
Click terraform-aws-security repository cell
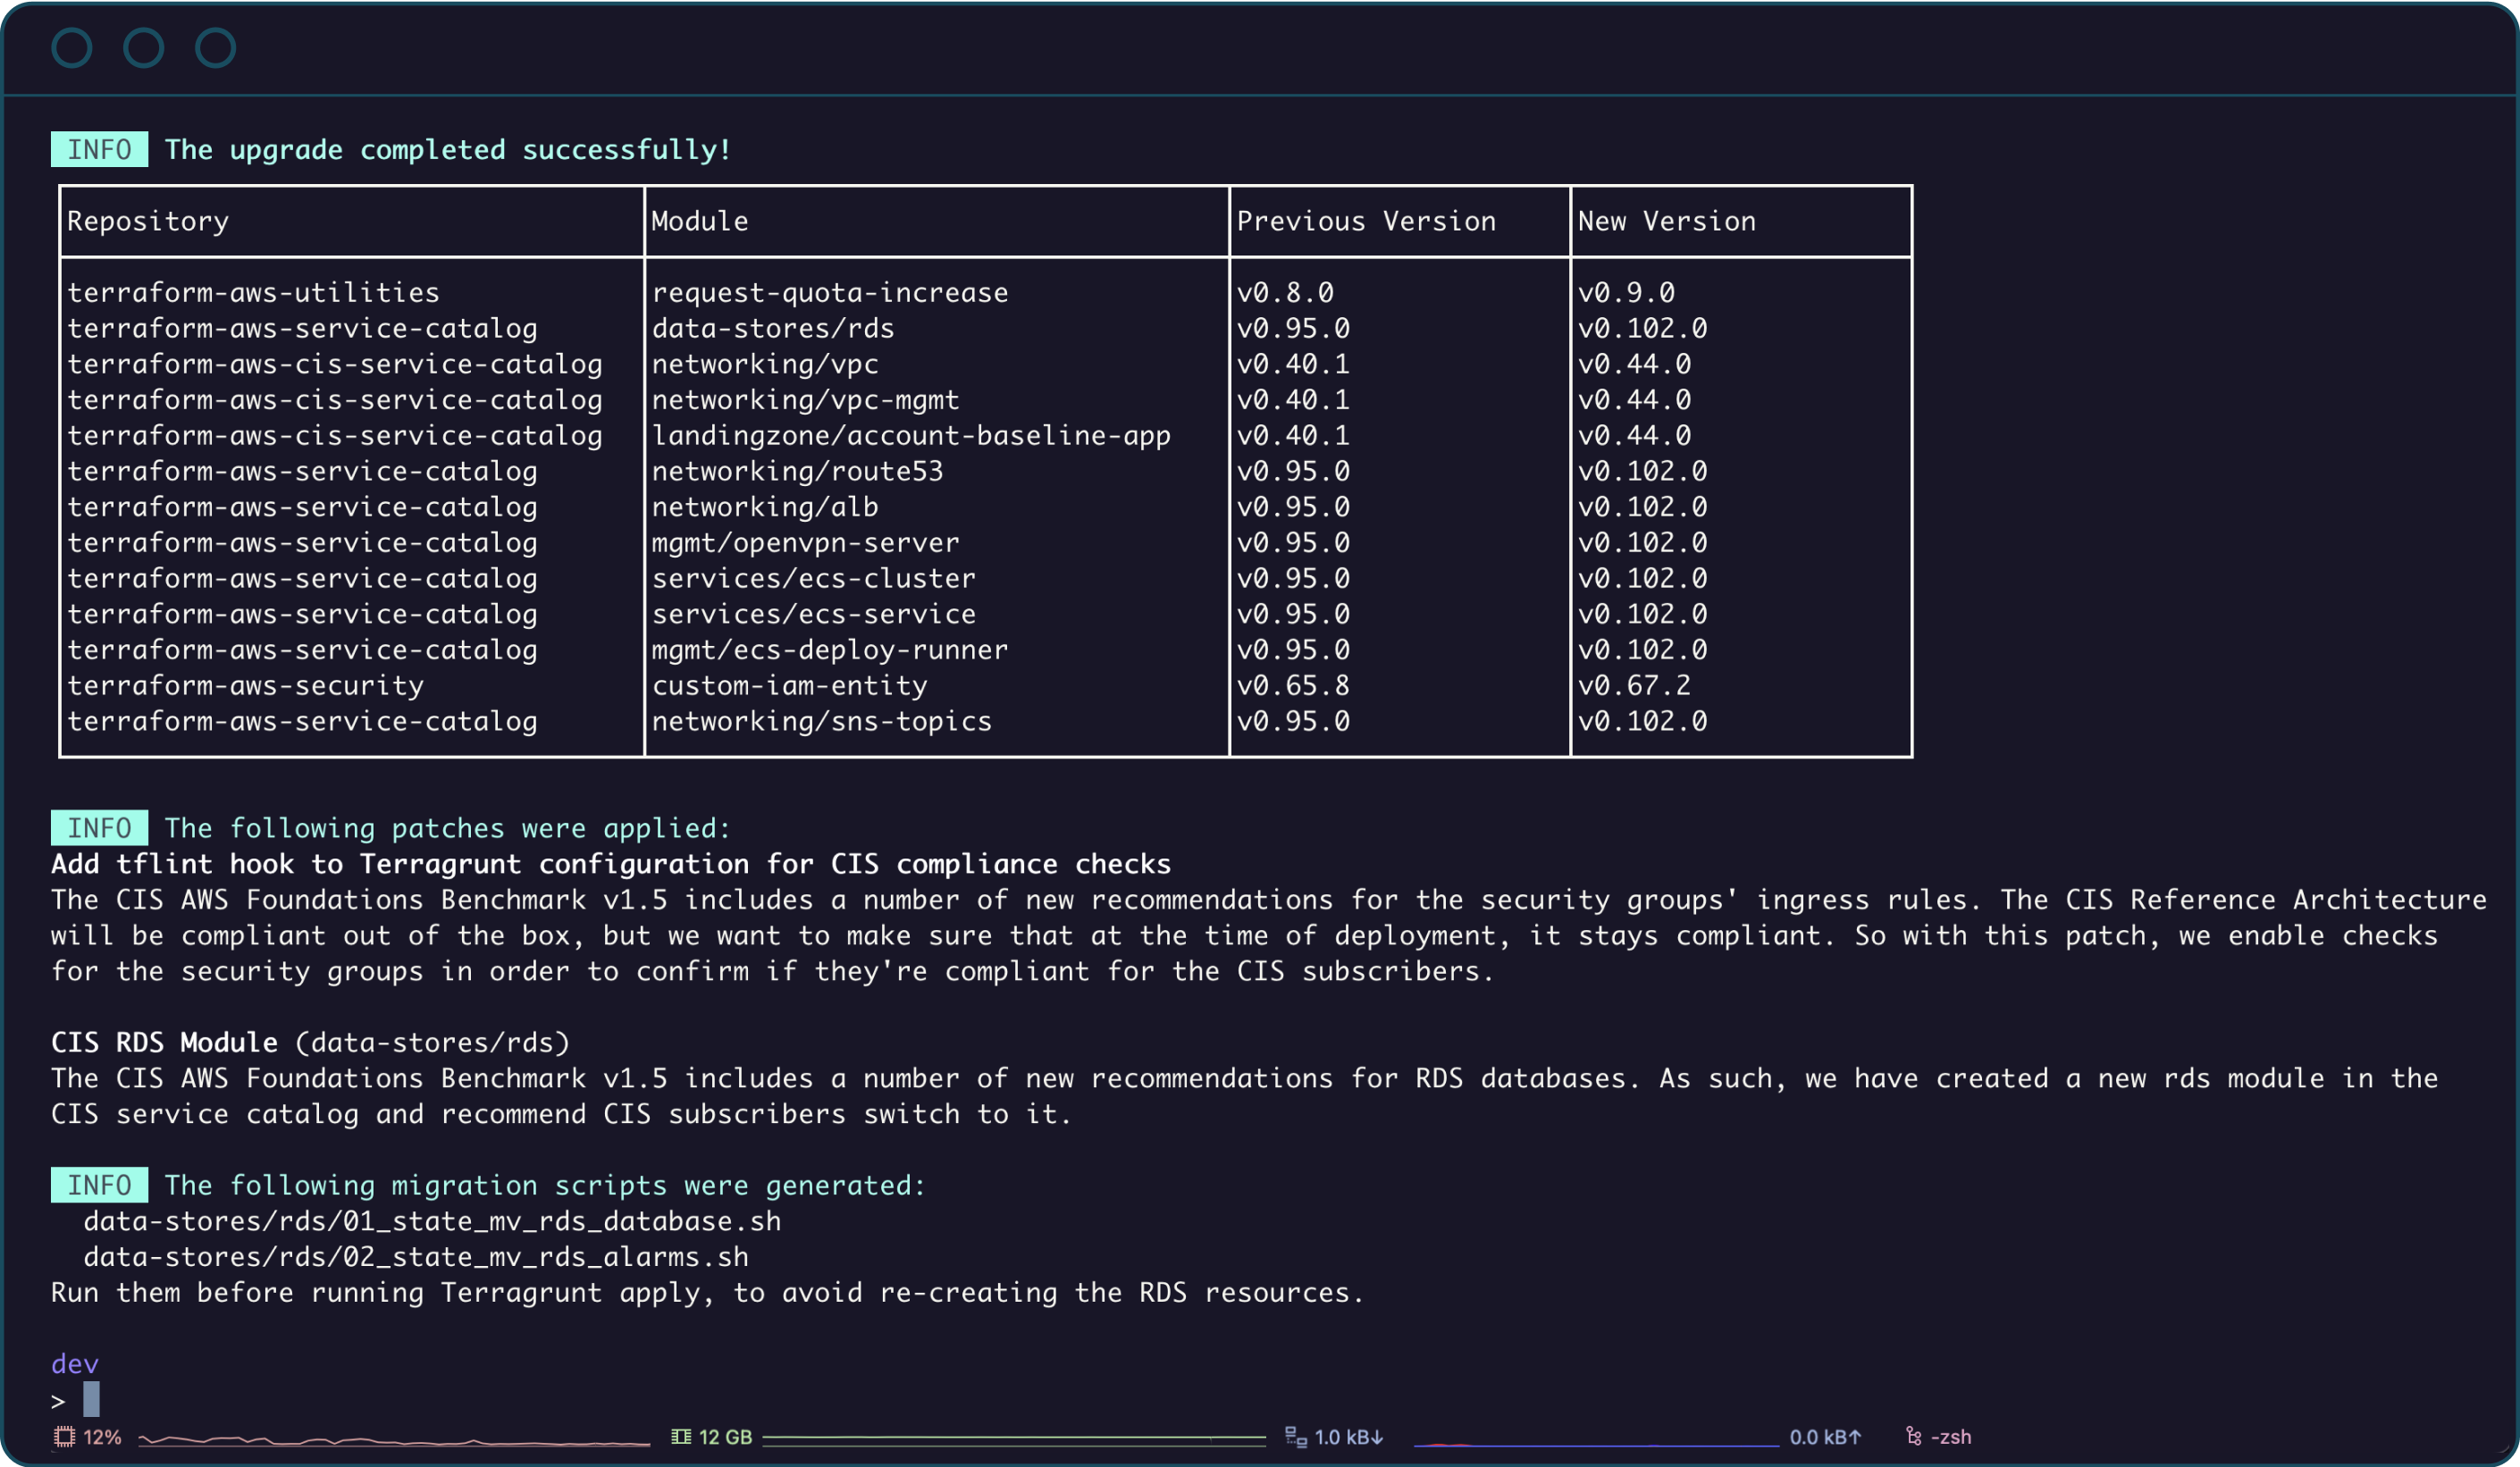point(245,686)
